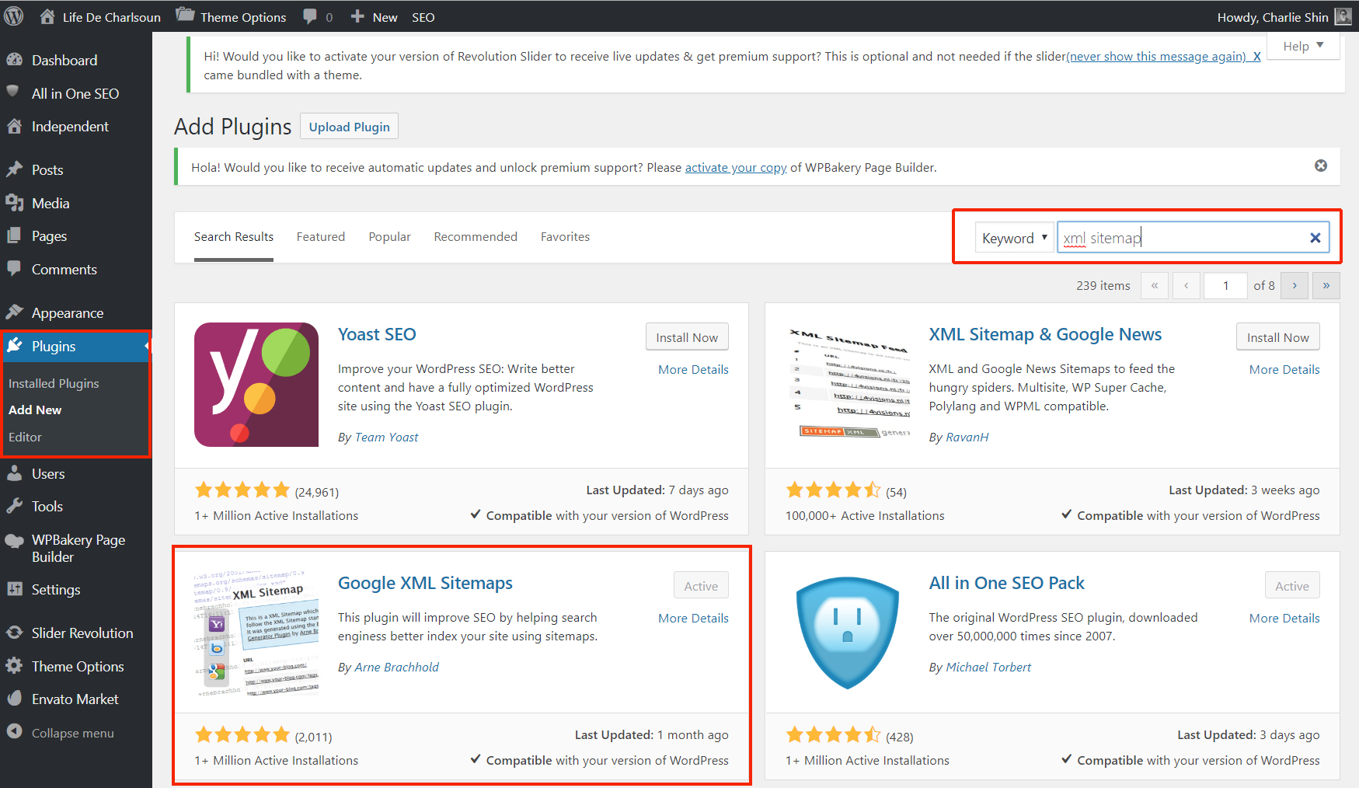Open Installed Plugins submenu item

pos(54,383)
